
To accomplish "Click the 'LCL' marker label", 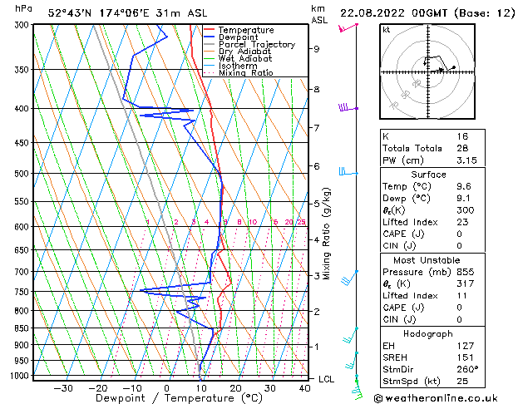I will pos(326,379).
